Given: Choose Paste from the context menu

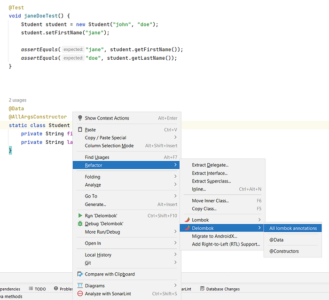Looking at the screenshot, I should (127, 130).
